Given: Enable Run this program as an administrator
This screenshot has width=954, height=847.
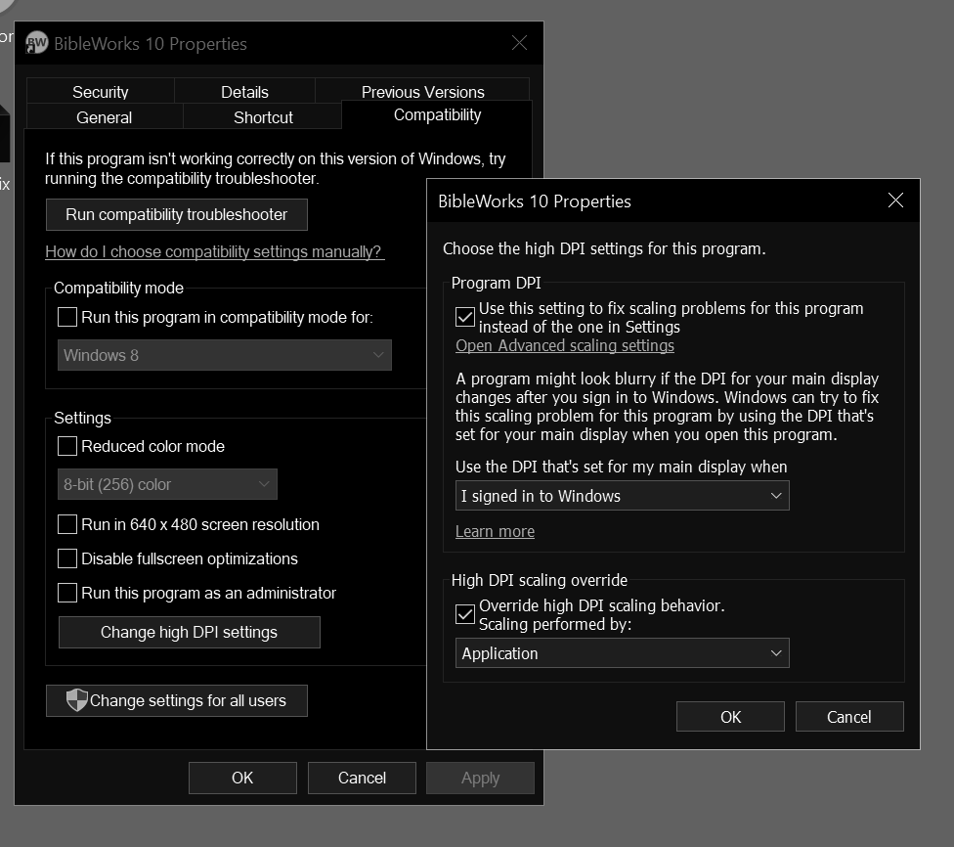Looking at the screenshot, I should click(66, 593).
